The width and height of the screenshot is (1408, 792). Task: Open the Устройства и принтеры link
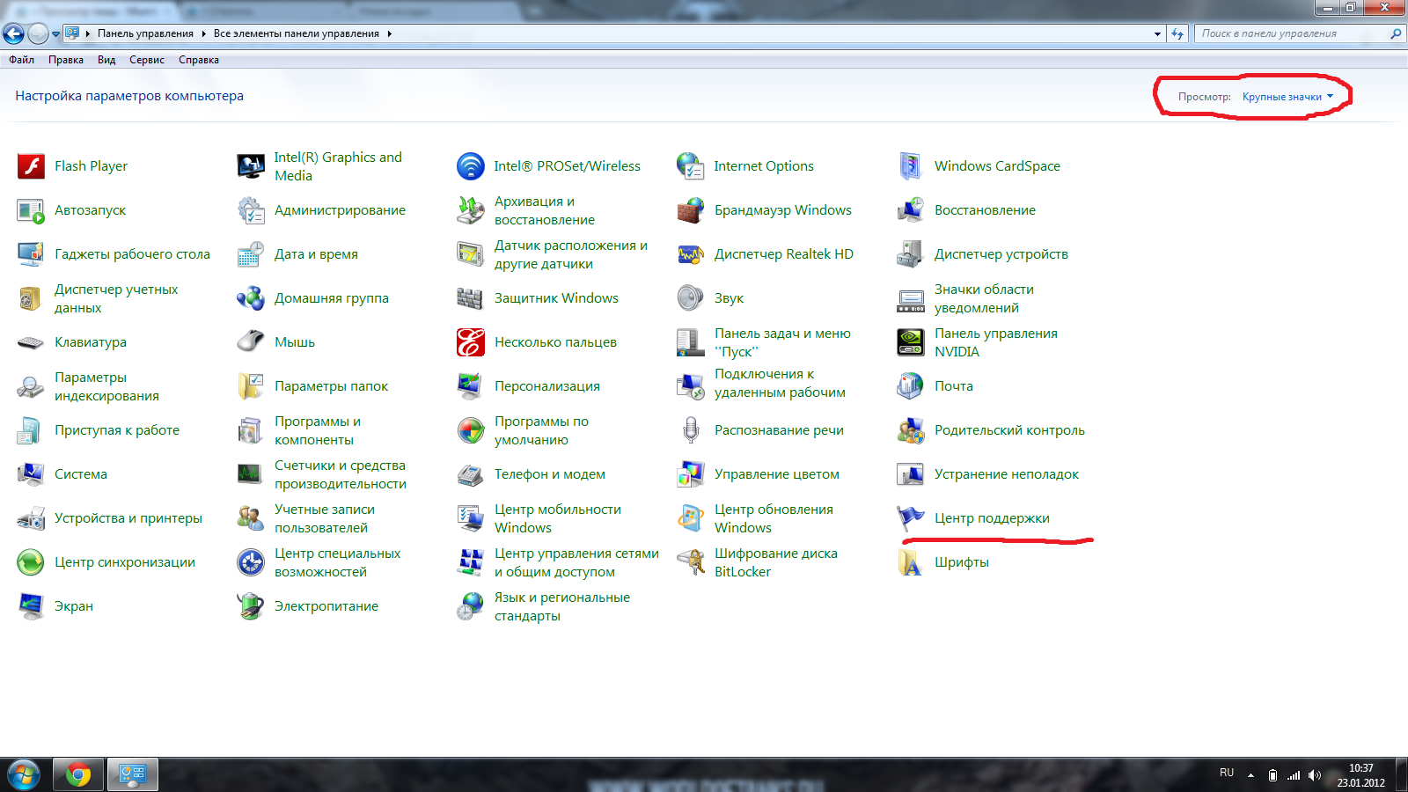pyautogui.click(x=128, y=518)
